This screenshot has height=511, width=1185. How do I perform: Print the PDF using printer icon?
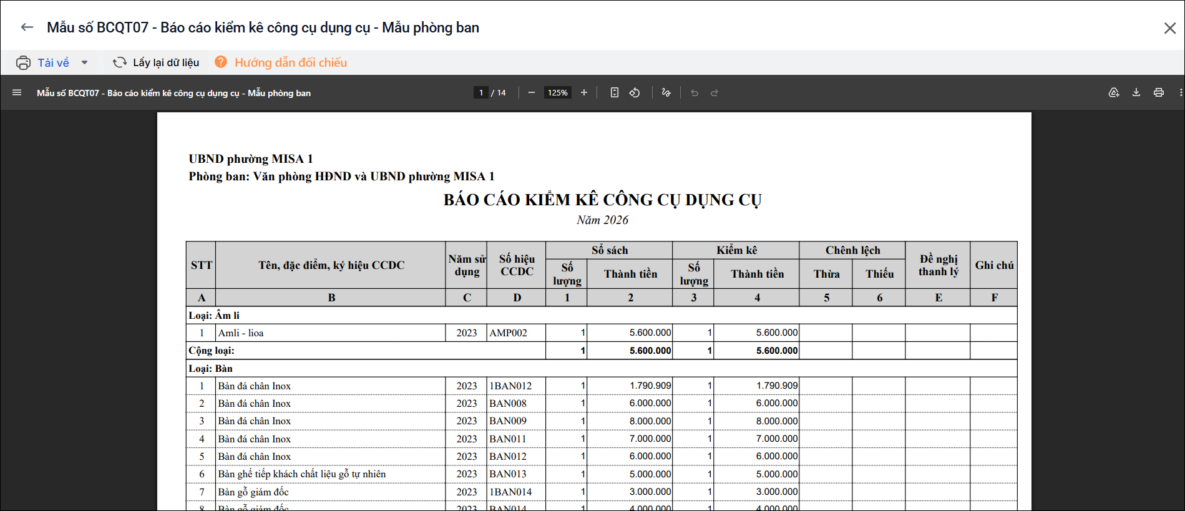coord(1159,92)
